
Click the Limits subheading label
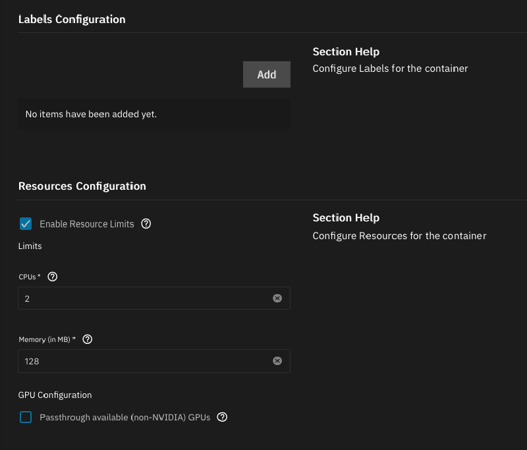click(30, 246)
